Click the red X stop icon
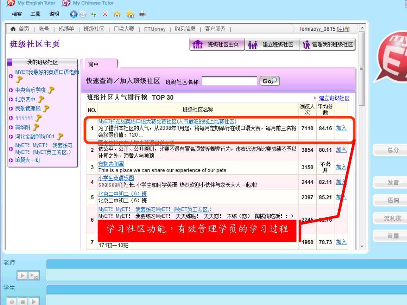Viewport: 407px width, 305px height. tap(105, 14)
